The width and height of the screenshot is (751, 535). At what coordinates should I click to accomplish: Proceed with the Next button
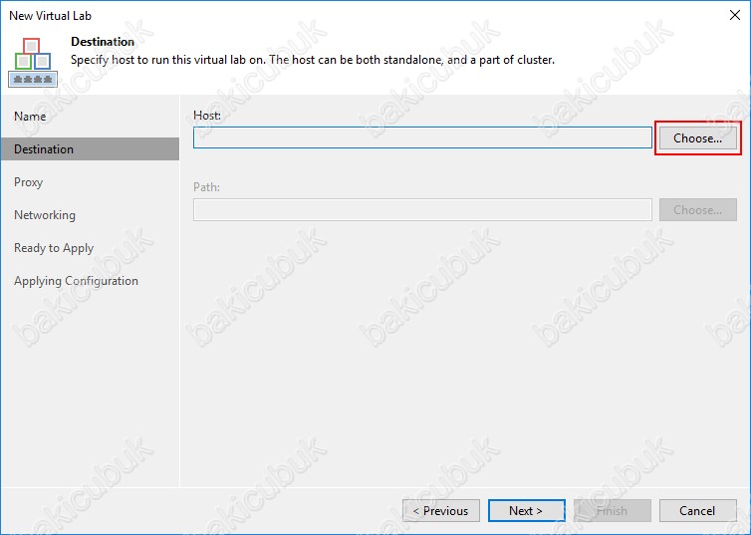(x=526, y=511)
